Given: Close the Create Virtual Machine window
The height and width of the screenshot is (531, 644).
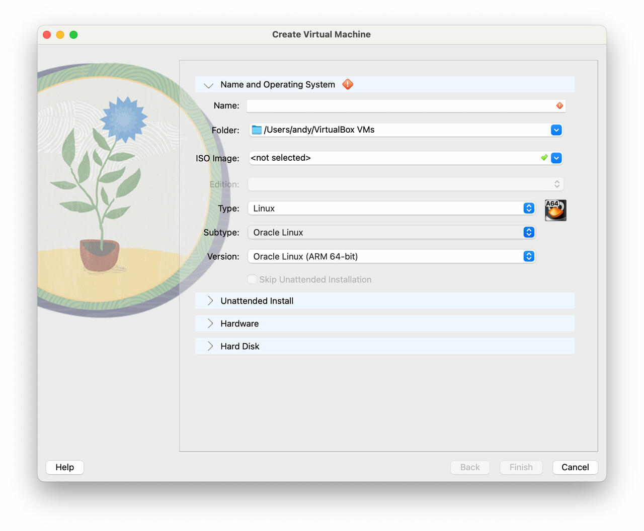Looking at the screenshot, I should click(47, 35).
